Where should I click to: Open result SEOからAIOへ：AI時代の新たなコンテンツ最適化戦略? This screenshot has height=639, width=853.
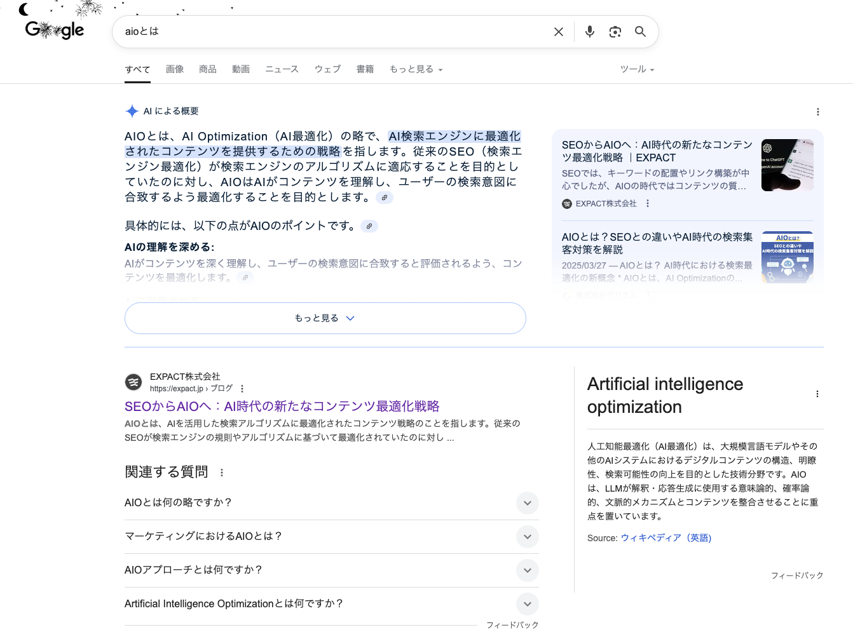tap(282, 407)
